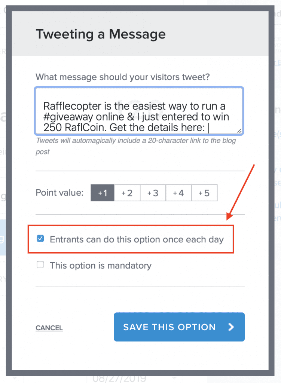
Task: Click the tweet message text area
Action: [139, 111]
